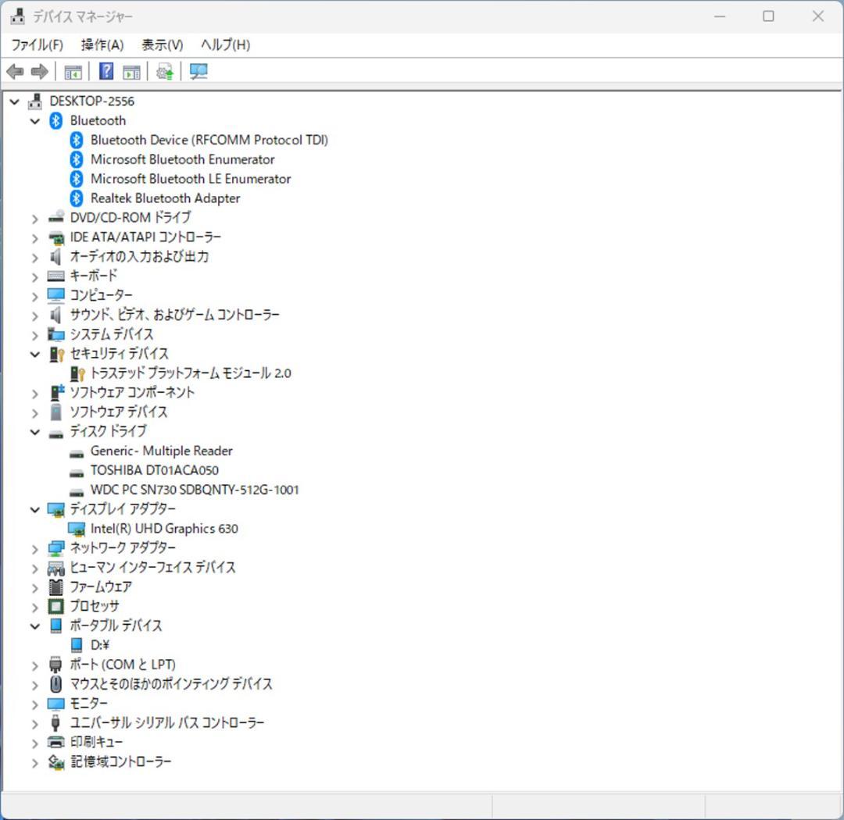844x820 pixels.
Task: Click the adapter icon beside Intel(R) UHD Graphics 630
Action: [x=77, y=528]
